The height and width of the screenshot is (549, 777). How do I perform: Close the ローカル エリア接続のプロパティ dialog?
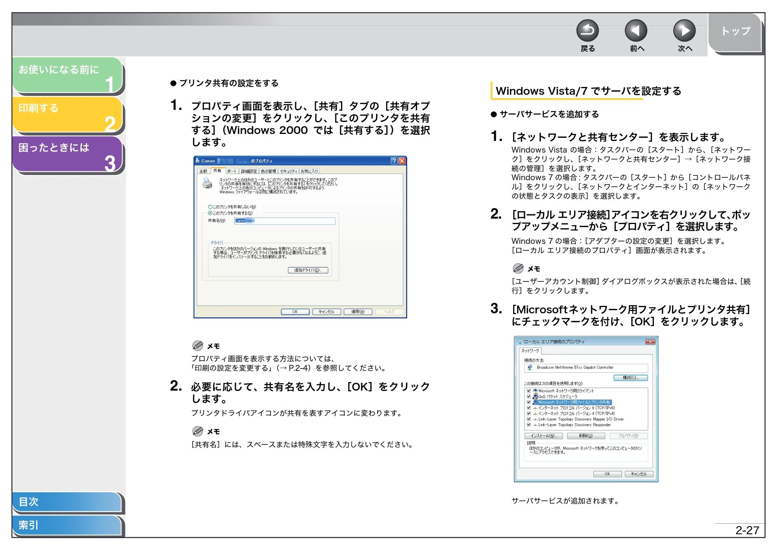point(650,342)
